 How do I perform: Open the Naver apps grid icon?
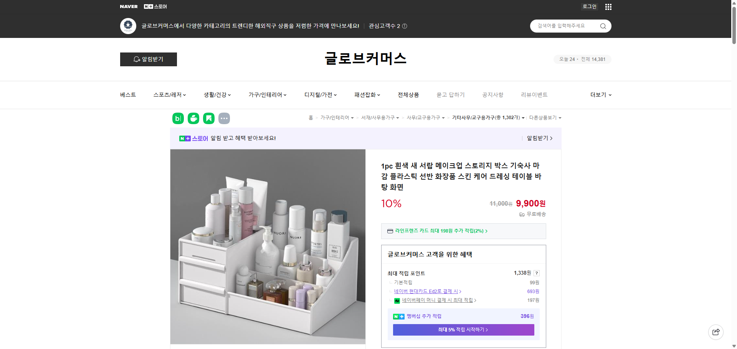[x=608, y=7]
